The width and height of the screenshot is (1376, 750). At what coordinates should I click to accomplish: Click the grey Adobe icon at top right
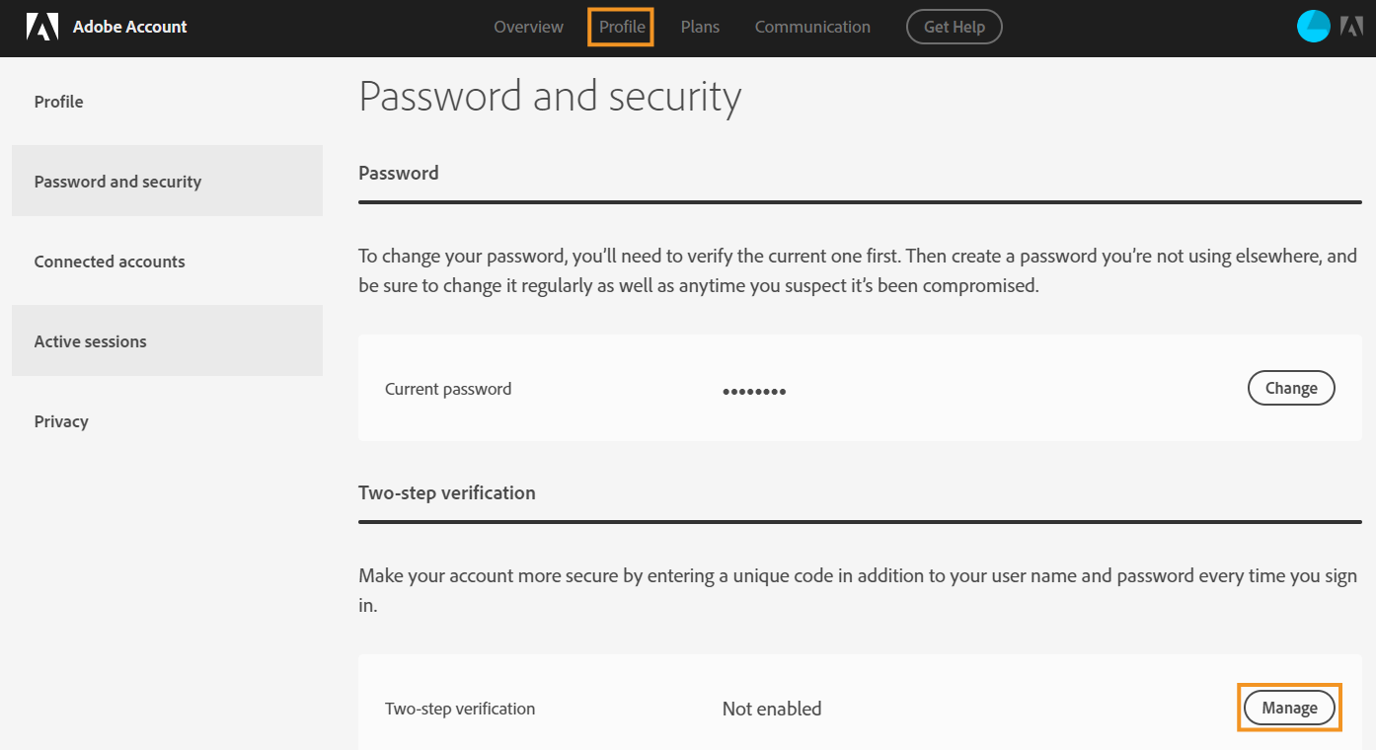pos(1351,27)
